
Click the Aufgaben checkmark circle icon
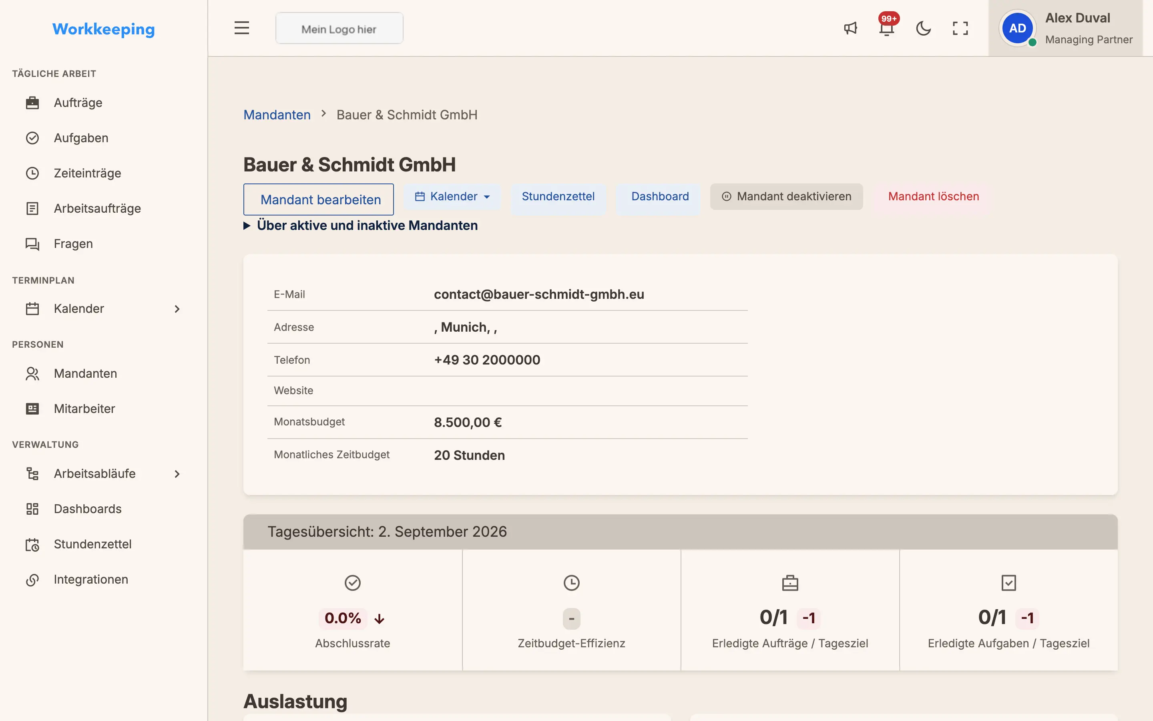tap(32, 138)
